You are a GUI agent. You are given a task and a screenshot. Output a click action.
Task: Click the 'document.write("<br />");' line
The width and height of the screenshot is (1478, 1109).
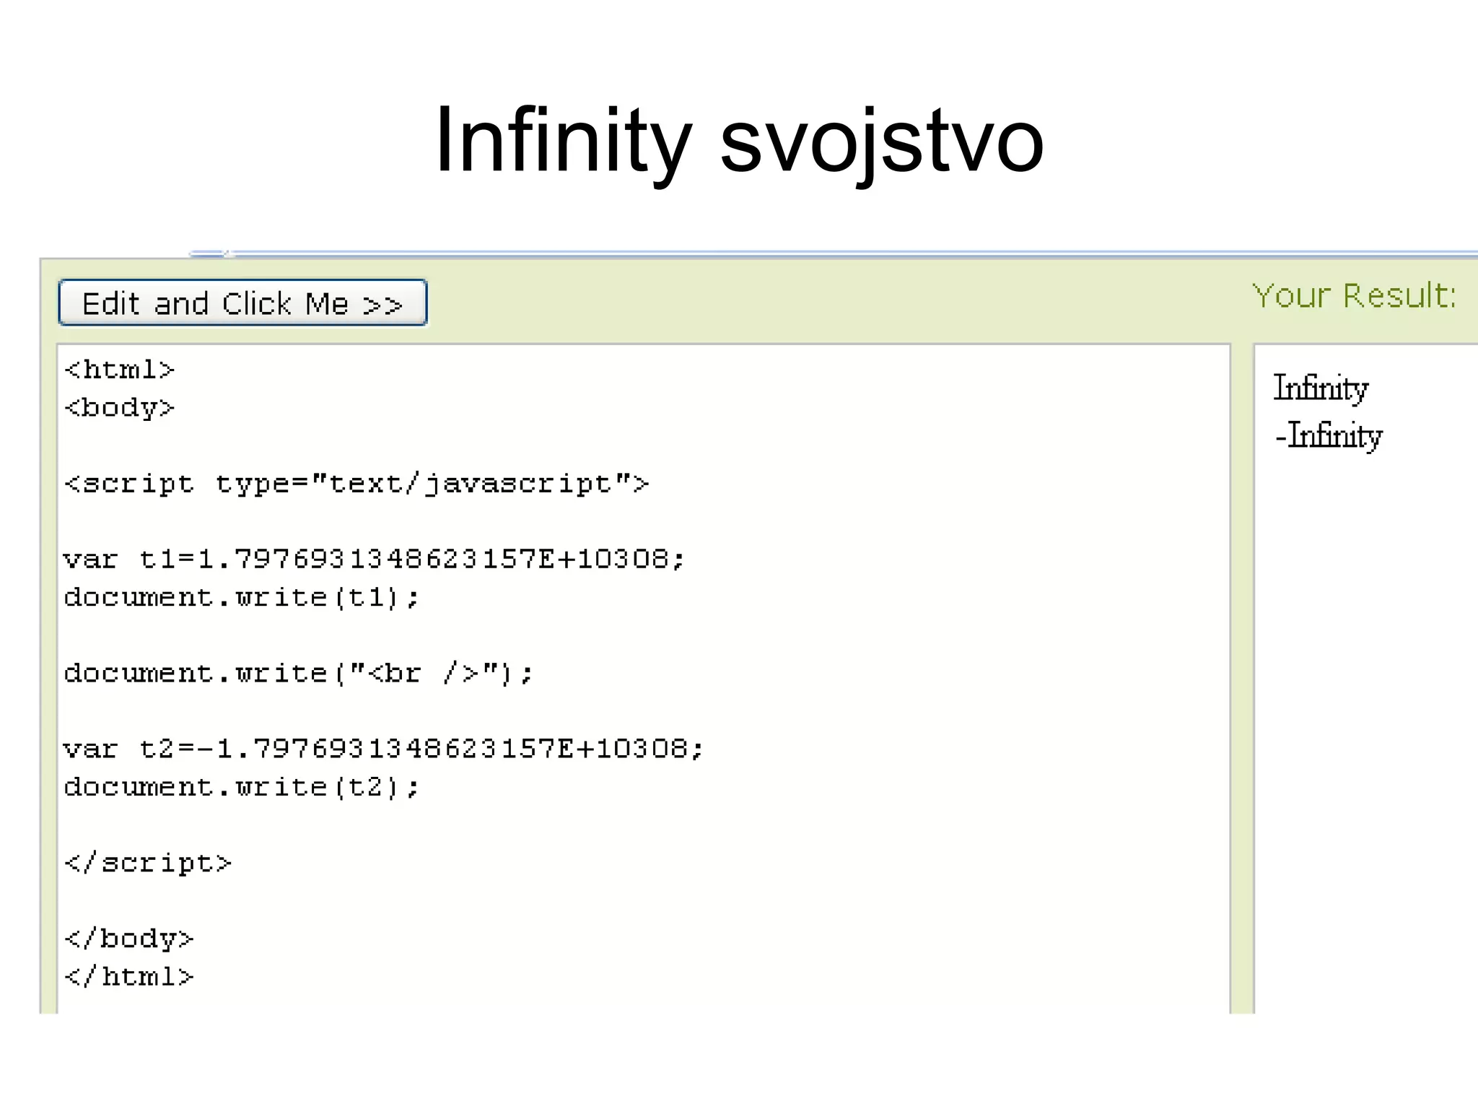(299, 673)
